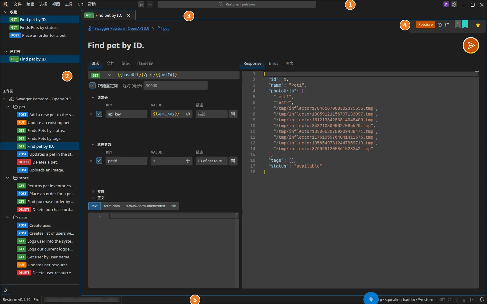Open Deletes a pet. request
This screenshot has width=487, height=304.
[x=40, y=162]
